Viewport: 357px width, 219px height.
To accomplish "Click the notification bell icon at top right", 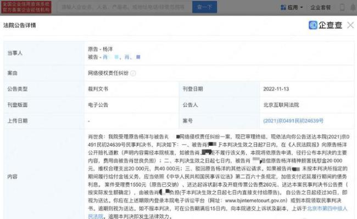I will (x=352, y=8).
